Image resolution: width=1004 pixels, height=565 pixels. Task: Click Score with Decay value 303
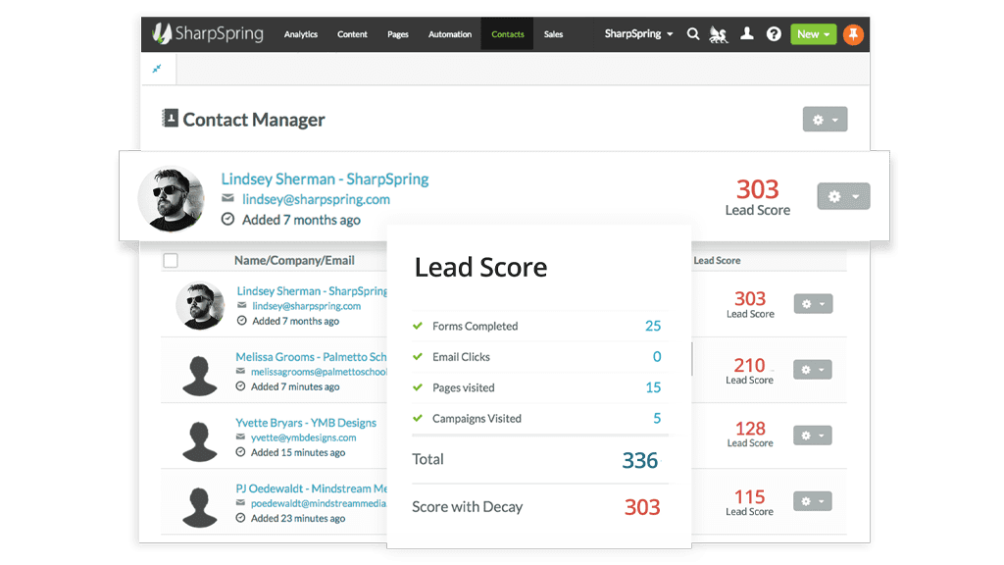(642, 507)
